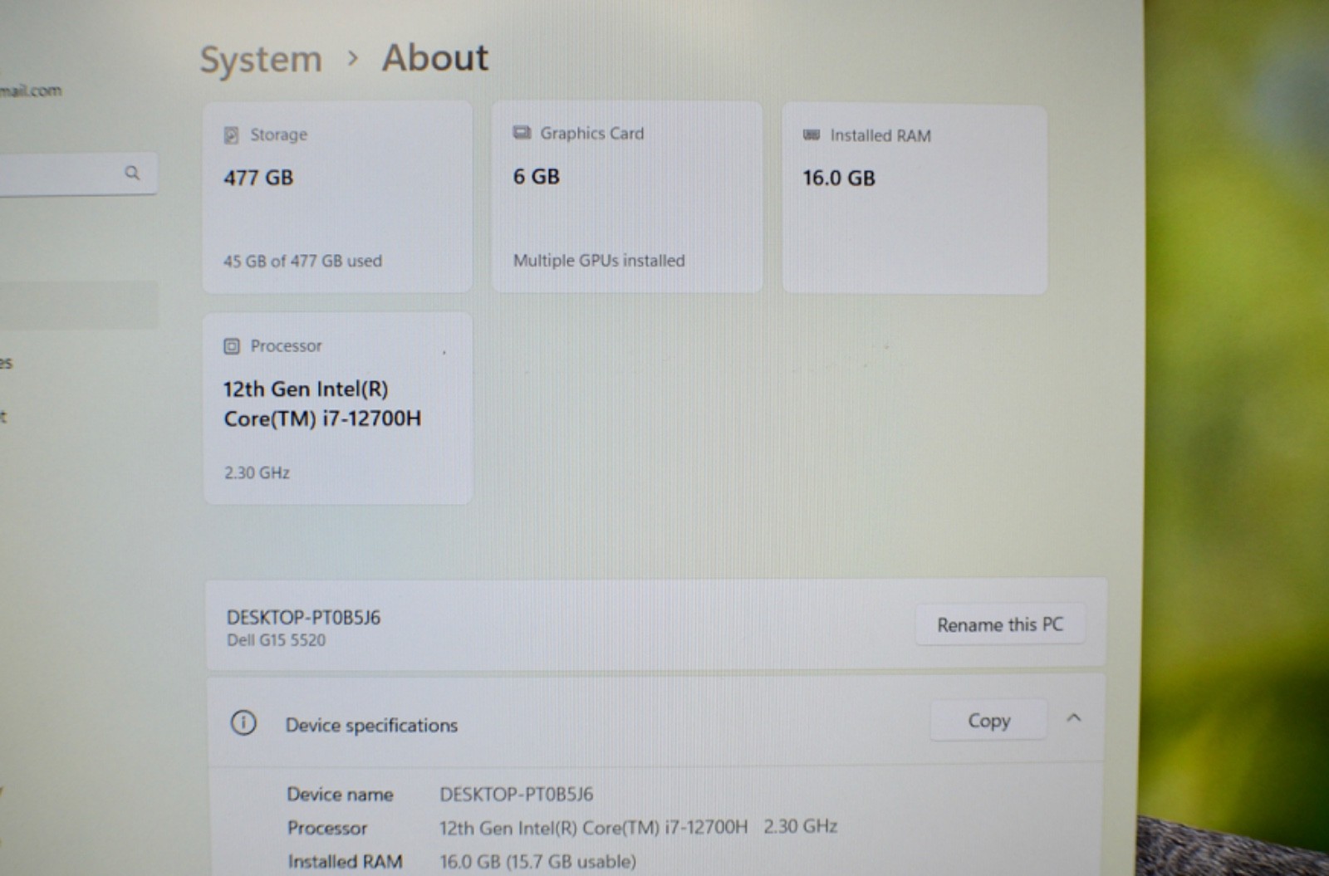Copy the device specifications
The height and width of the screenshot is (876, 1329).
point(988,721)
